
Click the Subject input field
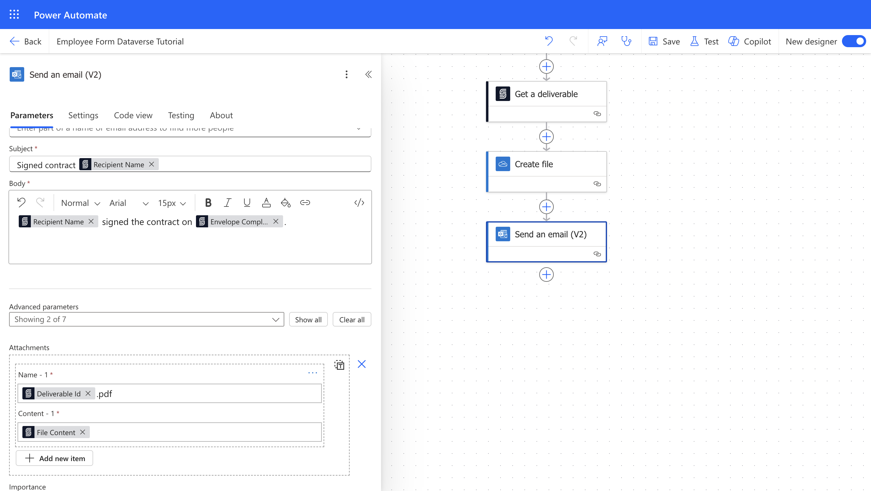tap(264, 164)
